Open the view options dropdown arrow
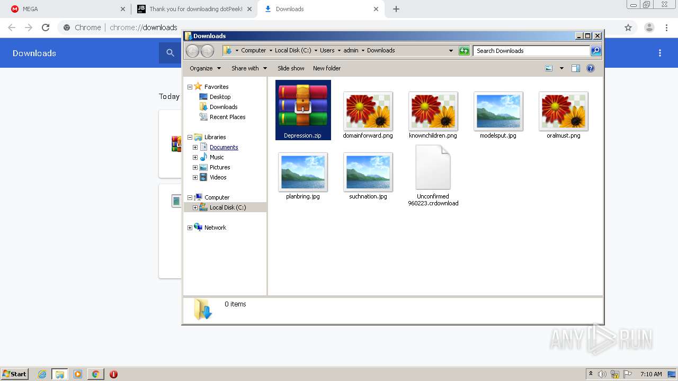This screenshot has width=678, height=381. click(561, 68)
